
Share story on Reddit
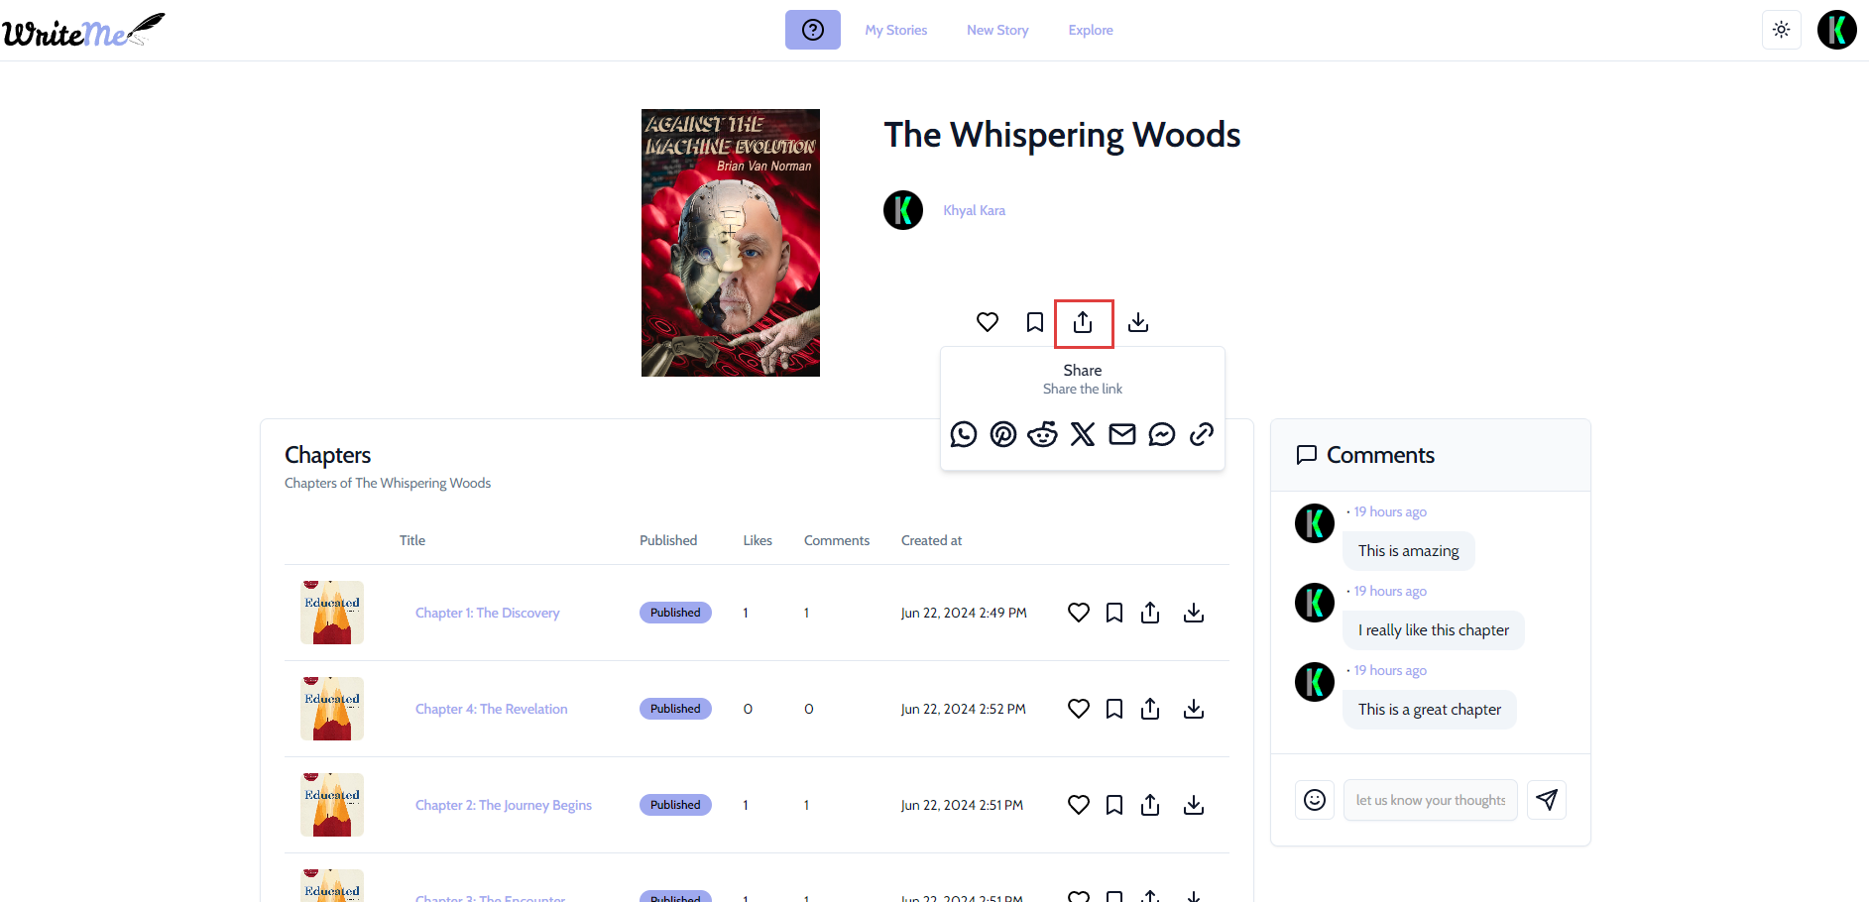coord(1042,434)
